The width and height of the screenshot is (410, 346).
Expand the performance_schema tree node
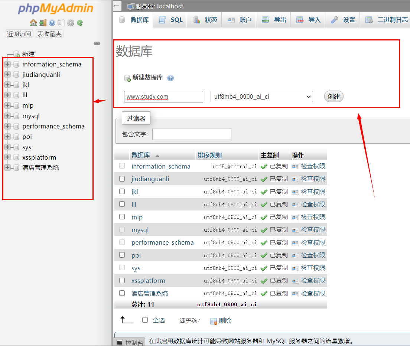[7, 126]
